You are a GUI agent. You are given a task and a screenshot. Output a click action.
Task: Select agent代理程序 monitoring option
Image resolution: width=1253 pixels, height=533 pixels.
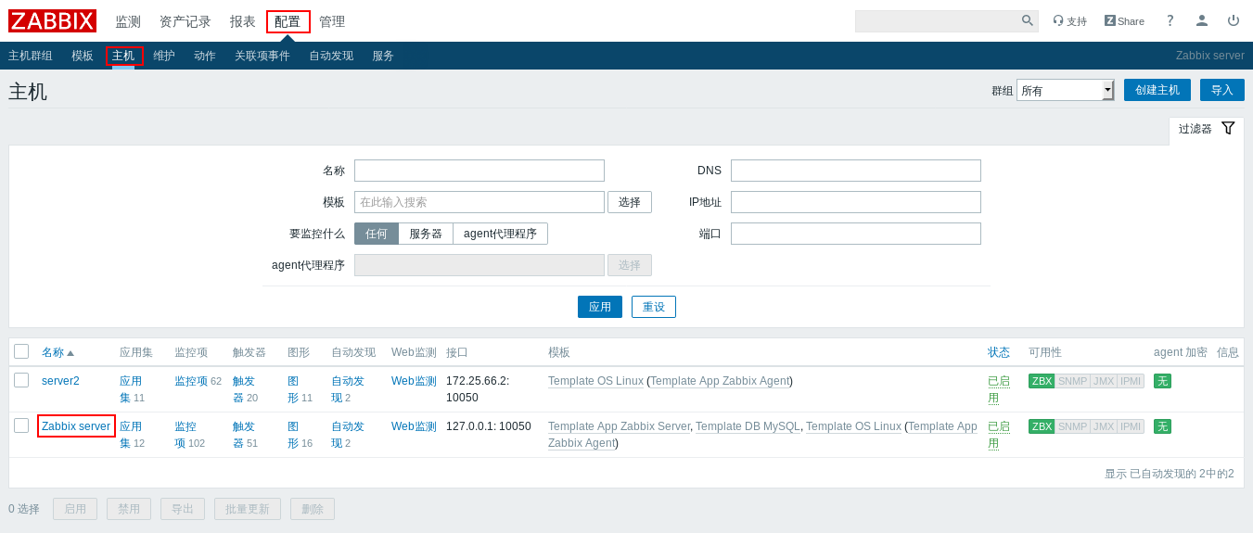(x=500, y=234)
